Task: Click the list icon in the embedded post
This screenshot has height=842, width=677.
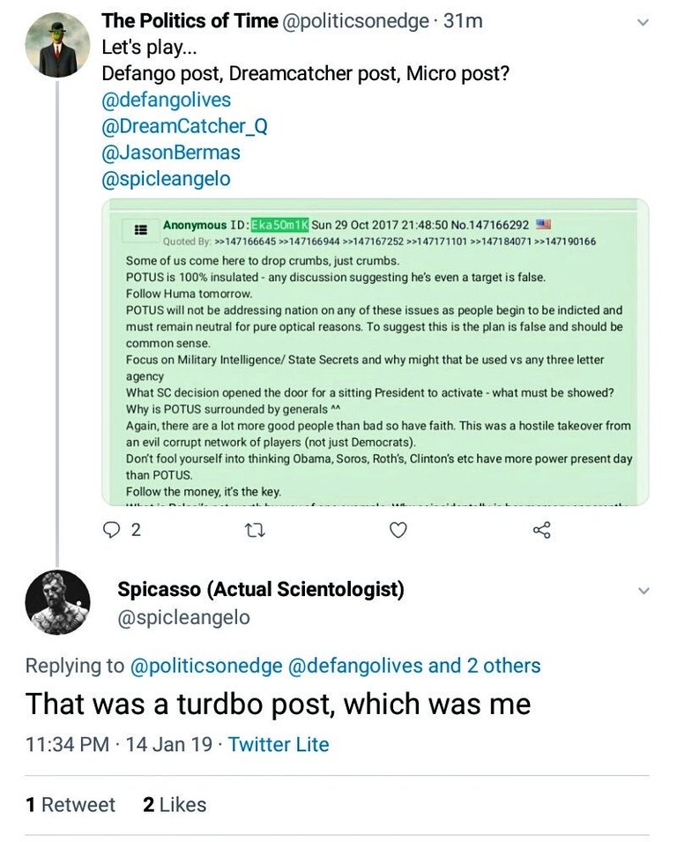Action: pyautogui.click(x=139, y=229)
